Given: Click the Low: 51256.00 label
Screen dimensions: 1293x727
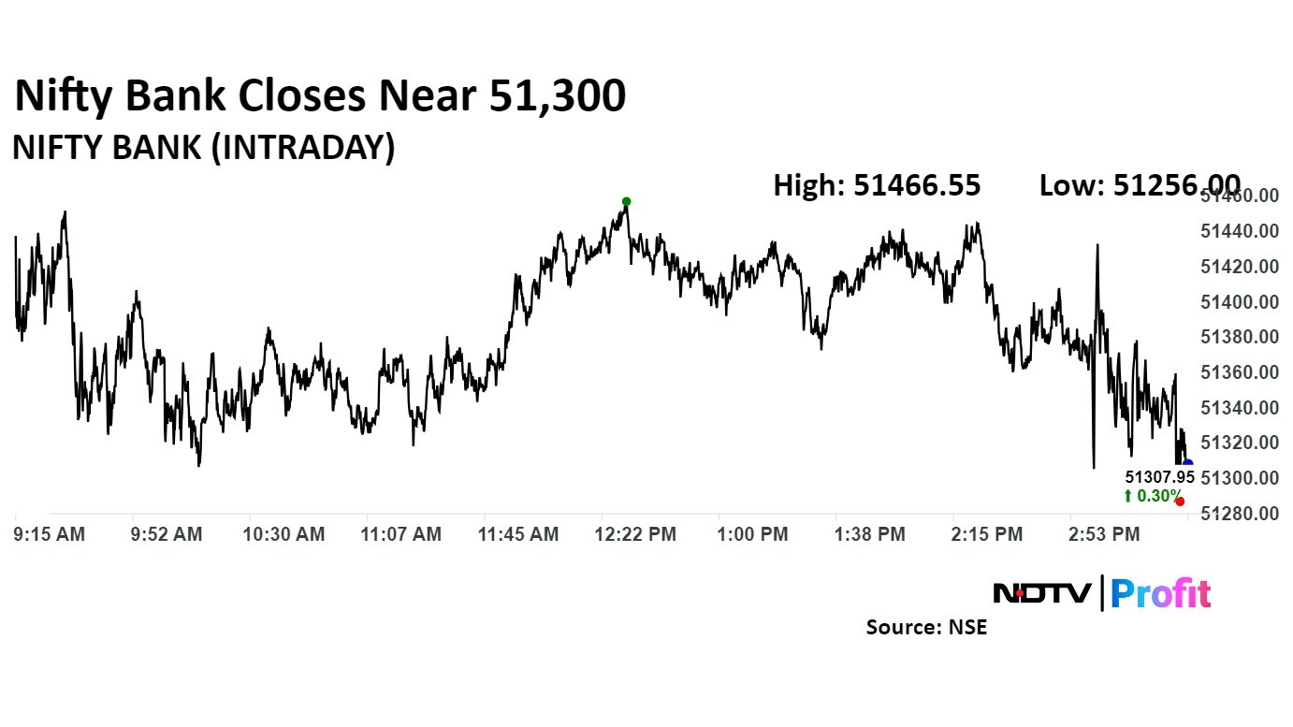Looking at the screenshot, I should point(1140,185).
